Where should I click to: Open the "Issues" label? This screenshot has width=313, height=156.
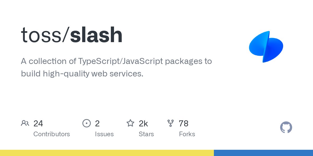tap(104, 134)
